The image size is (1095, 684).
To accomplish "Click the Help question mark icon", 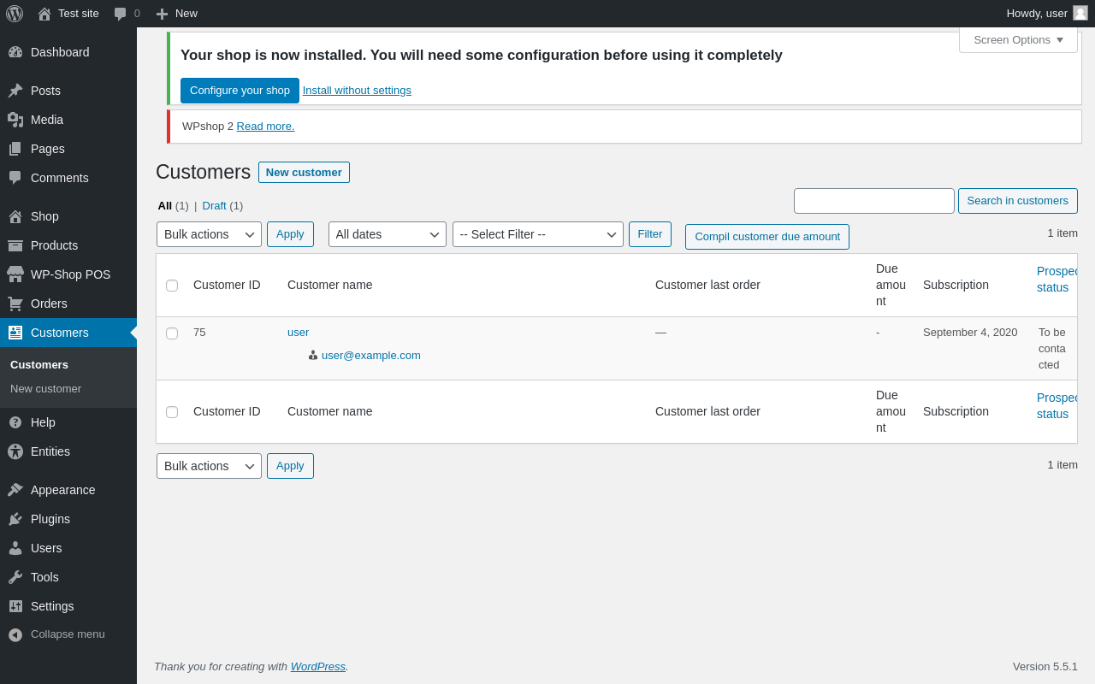I will 15,422.
